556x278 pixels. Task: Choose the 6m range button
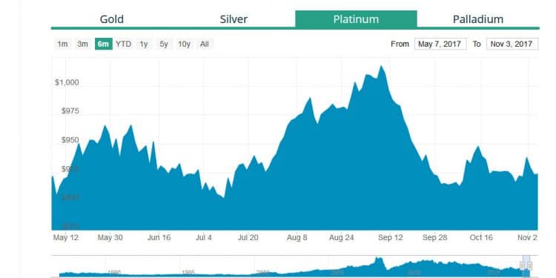tap(103, 44)
